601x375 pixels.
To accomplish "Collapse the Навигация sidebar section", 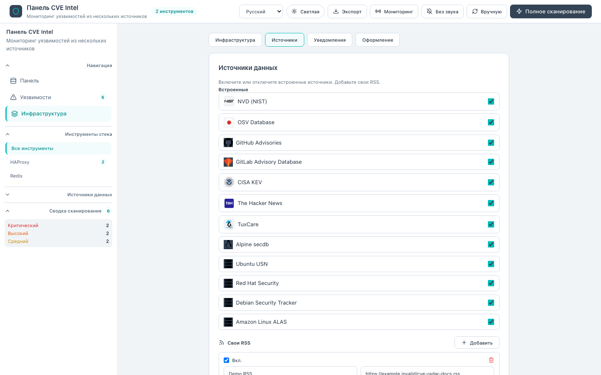I will [x=58, y=65].
